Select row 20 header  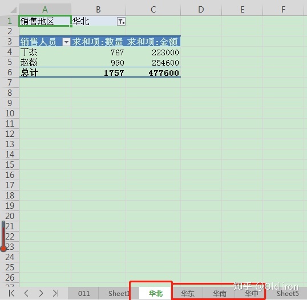[10, 216]
